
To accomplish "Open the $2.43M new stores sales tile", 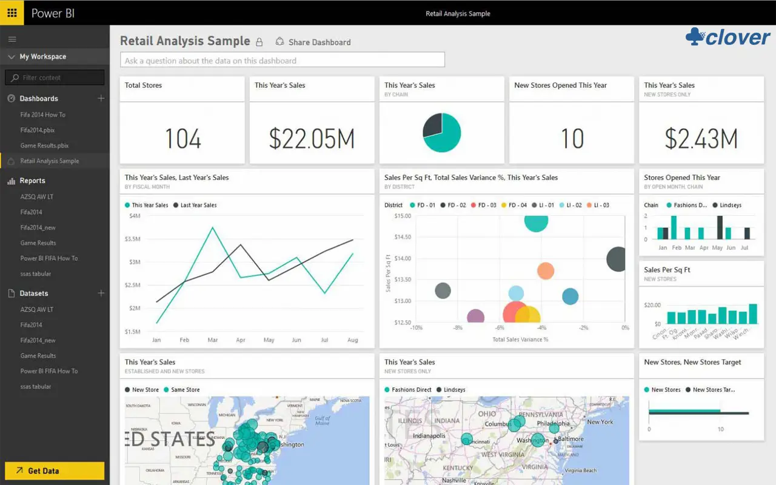I will pos(701,120).
